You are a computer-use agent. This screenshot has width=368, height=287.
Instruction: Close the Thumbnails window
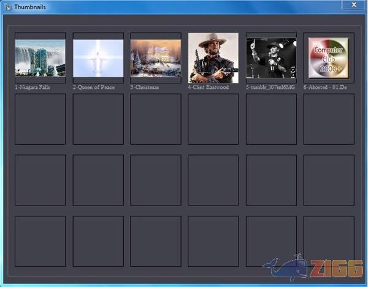353,5
